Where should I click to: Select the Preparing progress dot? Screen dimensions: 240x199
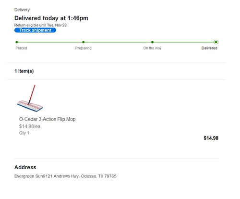pyautogui.click(x=84, y=42)
